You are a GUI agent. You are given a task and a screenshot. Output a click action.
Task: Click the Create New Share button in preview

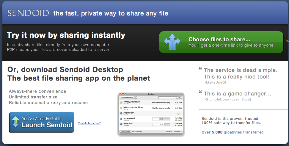[x=128, y=98]
